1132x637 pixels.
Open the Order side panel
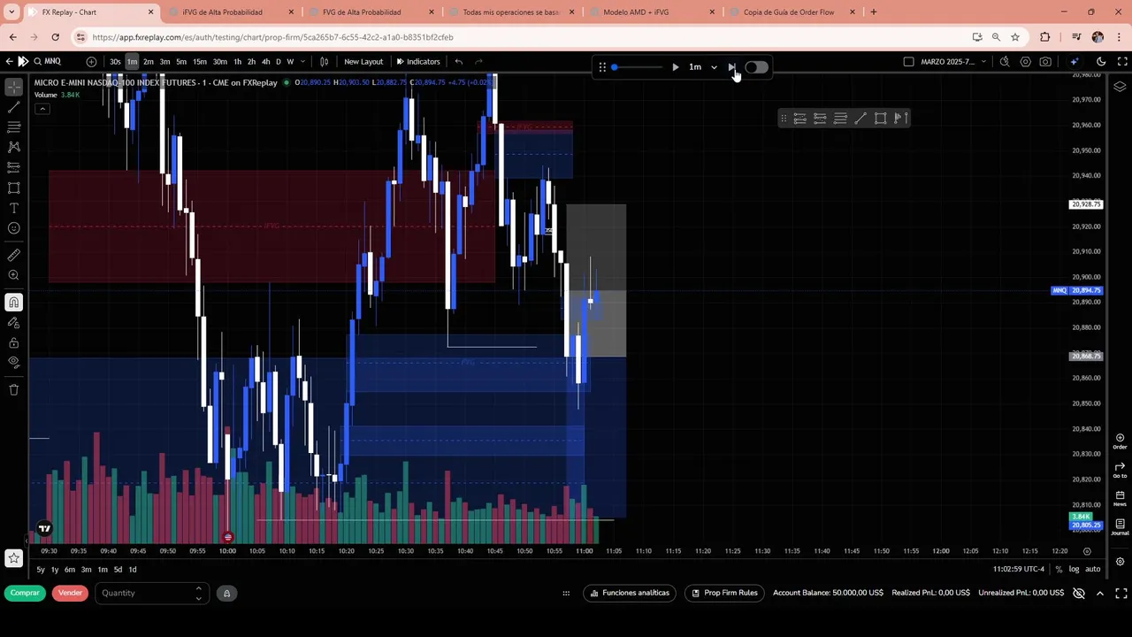(x=1120, y=441)
